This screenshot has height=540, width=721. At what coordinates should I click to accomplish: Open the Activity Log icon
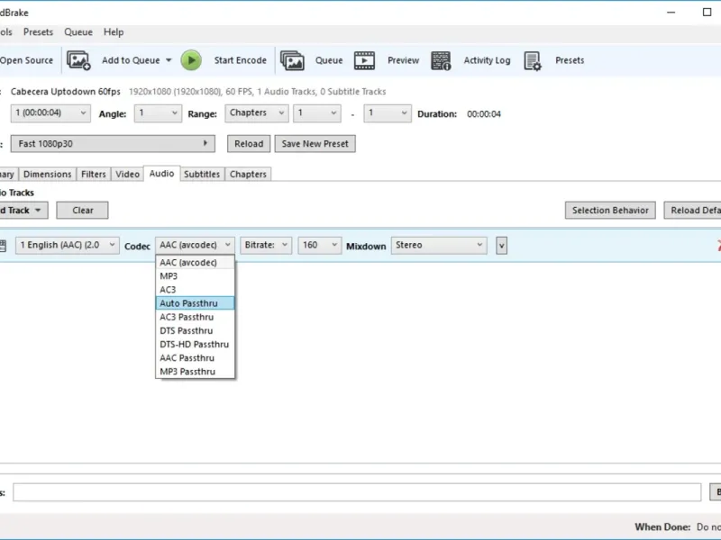(x=441, y=60)
